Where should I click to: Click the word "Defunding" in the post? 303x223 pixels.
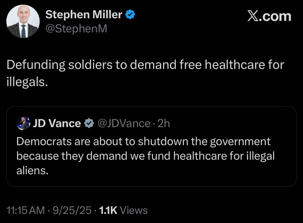[32, 65]
